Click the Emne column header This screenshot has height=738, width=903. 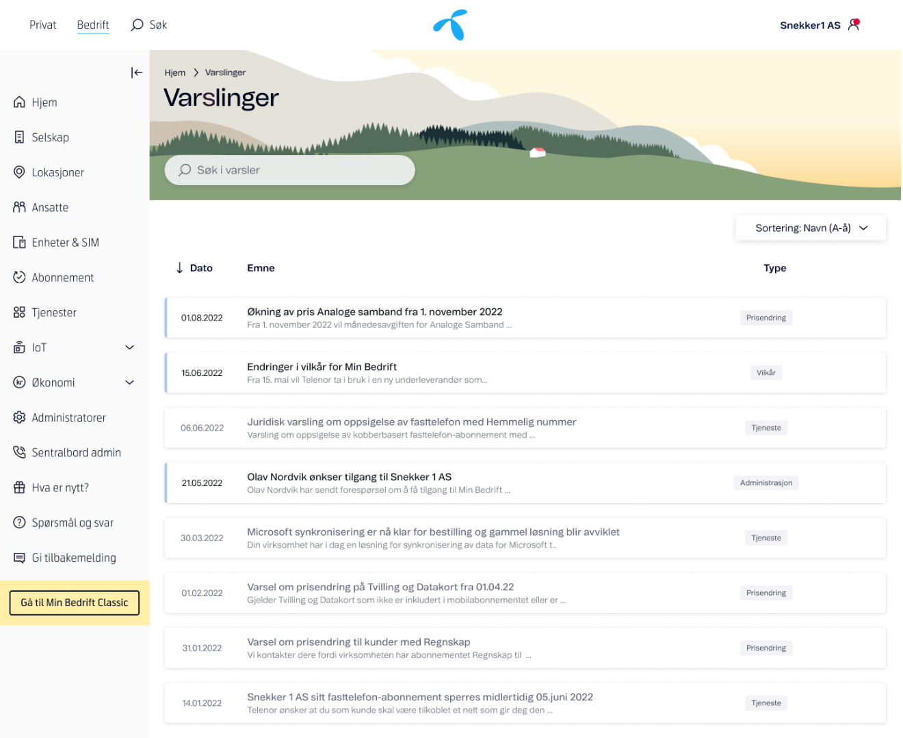(x=261, y=268)
